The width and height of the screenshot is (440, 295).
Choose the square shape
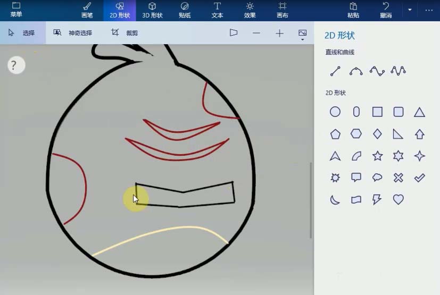[x=377, y=112]
